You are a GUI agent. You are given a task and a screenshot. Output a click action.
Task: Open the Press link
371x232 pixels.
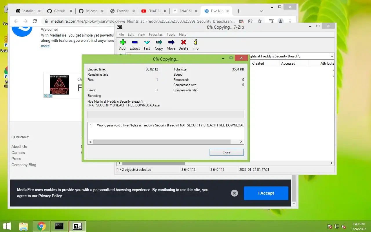16,159
